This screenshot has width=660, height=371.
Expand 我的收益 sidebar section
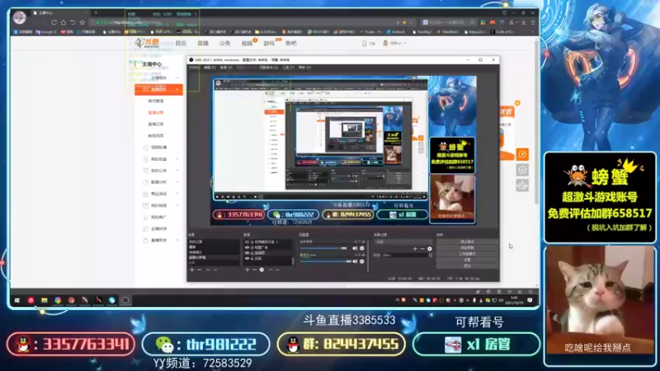coord(177,159)
